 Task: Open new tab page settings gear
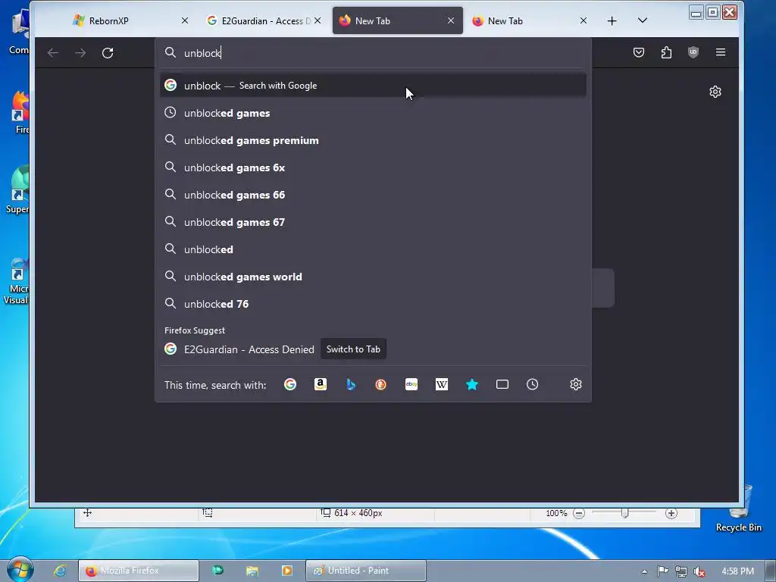tap(715, 92)
